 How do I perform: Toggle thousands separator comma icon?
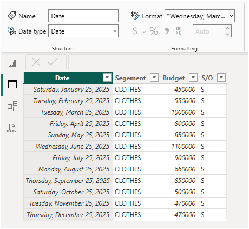pyautogui.click(x=167, y=31)
